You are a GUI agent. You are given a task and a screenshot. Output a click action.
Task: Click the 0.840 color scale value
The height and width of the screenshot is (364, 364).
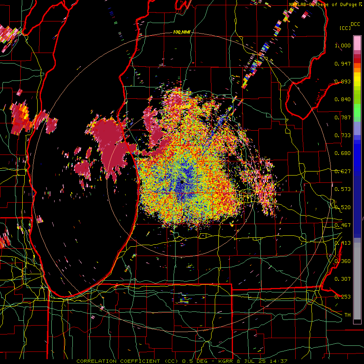(x=343, y=99)
